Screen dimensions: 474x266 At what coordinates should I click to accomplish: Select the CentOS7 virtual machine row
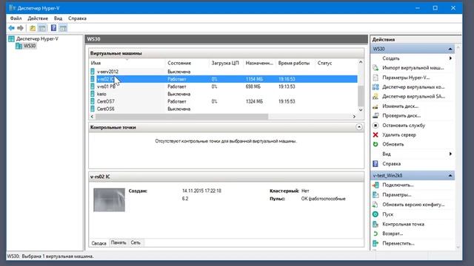coord(223,101)
